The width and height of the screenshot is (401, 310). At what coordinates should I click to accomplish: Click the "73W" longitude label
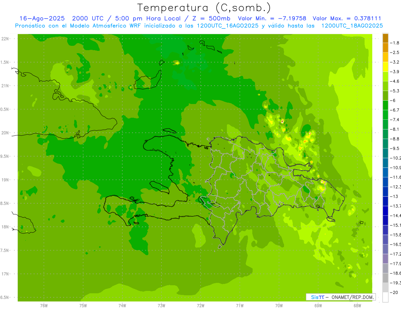pos(161,306)
